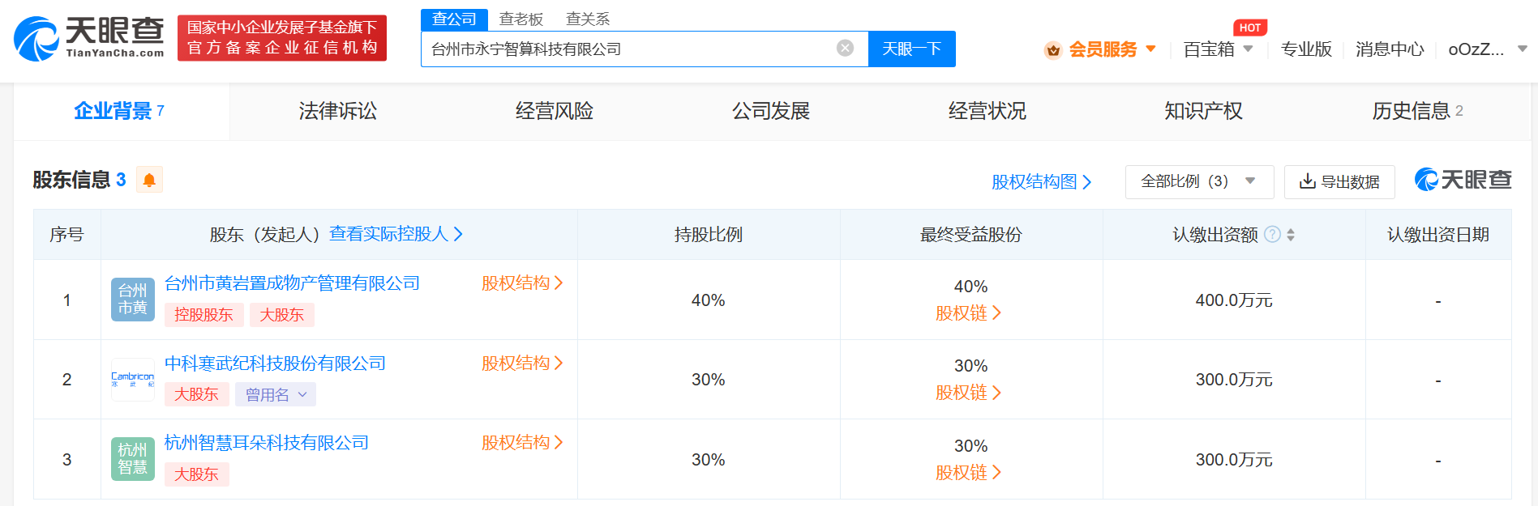1538x506 pixels.
Task: Open the 全部比例 (3) dropdown filter
Action: [1198, 181]
